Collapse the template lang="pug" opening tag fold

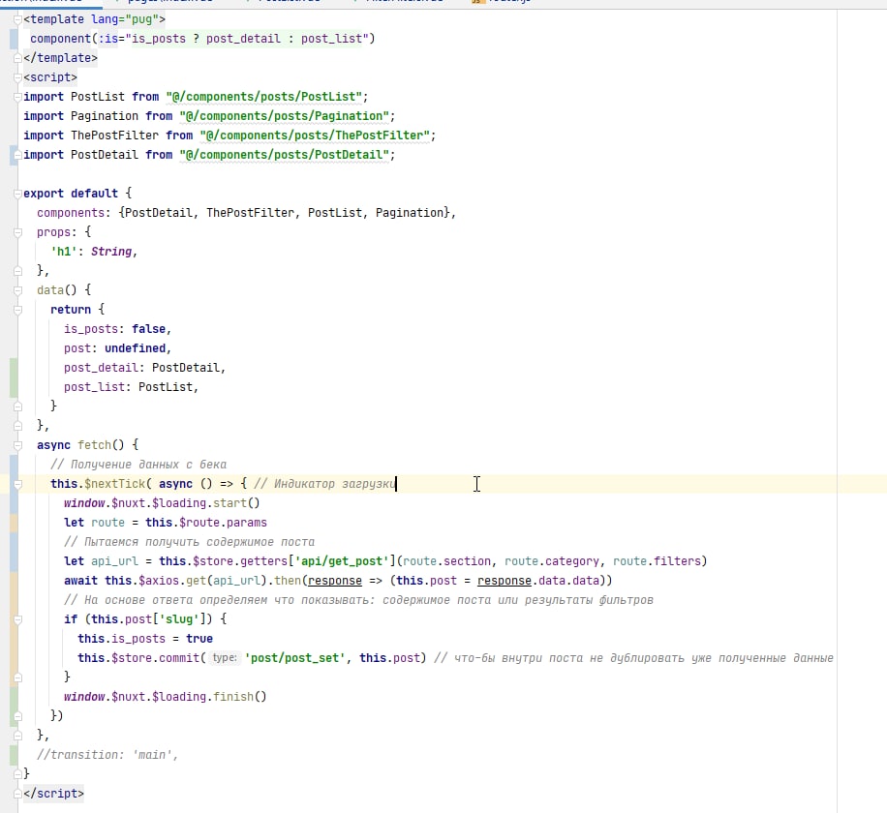17,19
